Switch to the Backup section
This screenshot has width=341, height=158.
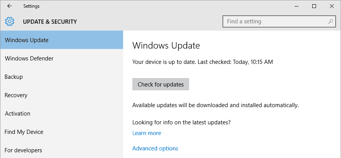pyautogui.click(x=14, y=77)
